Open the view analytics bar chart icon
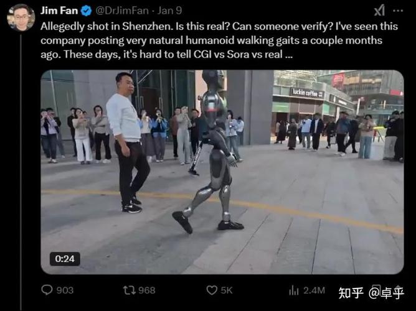 [x=294, y=290]
